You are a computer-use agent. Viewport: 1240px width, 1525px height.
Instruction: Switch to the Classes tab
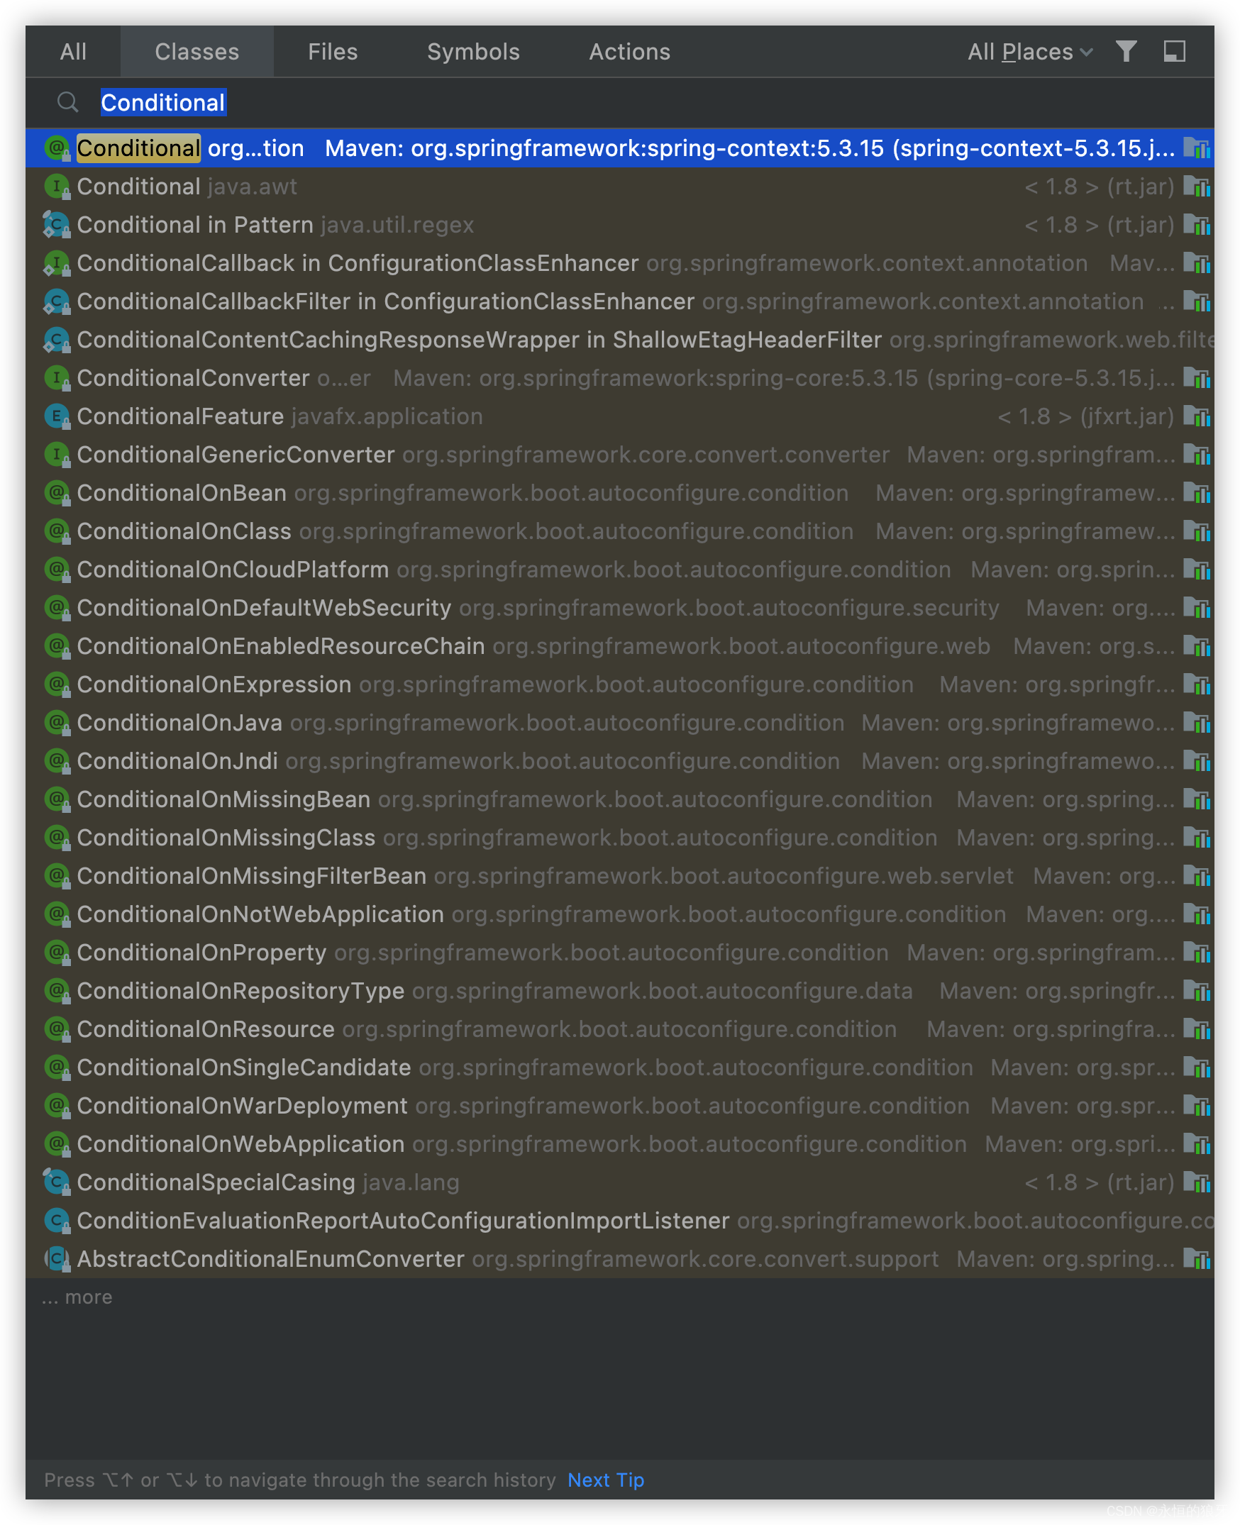pos(196,52)
